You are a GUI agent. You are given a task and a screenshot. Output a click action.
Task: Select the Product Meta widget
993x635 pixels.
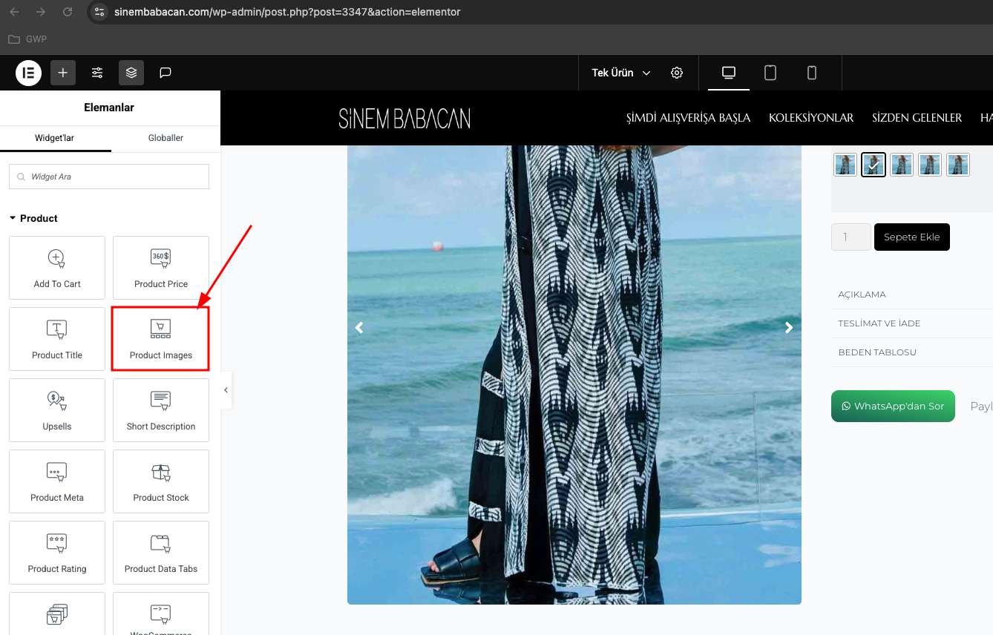tap(57, 481)
